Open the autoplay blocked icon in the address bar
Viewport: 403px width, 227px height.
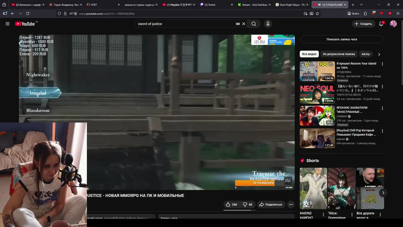click(75, 14)
